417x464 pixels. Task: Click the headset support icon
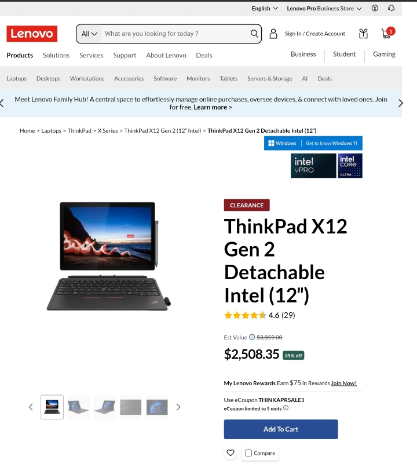[392, 8]
